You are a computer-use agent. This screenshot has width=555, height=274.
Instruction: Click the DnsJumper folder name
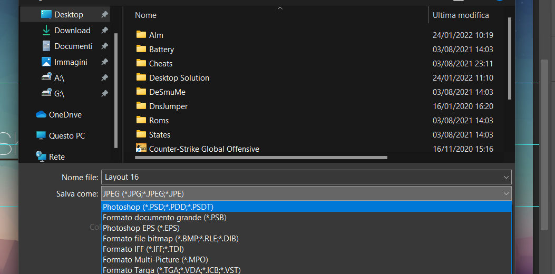(x=168, y=106)
